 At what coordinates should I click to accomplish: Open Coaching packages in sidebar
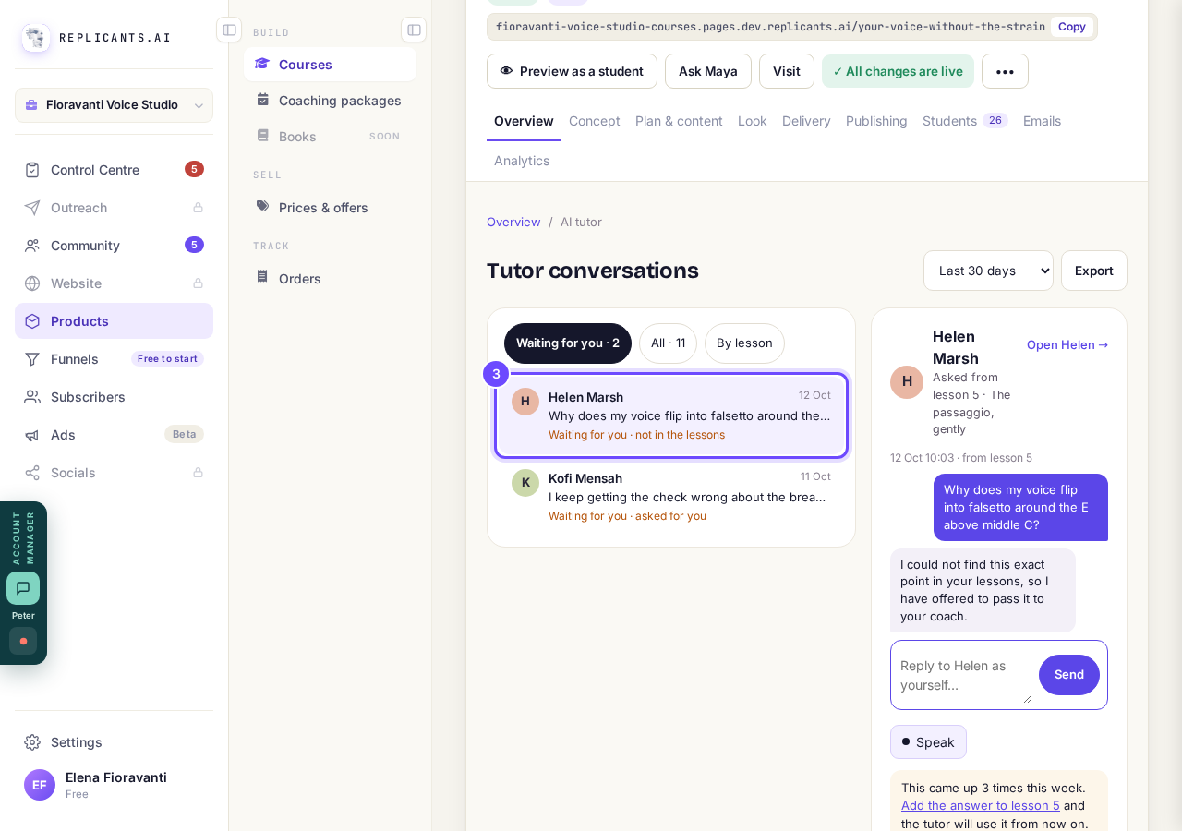(x=330, y=101)
